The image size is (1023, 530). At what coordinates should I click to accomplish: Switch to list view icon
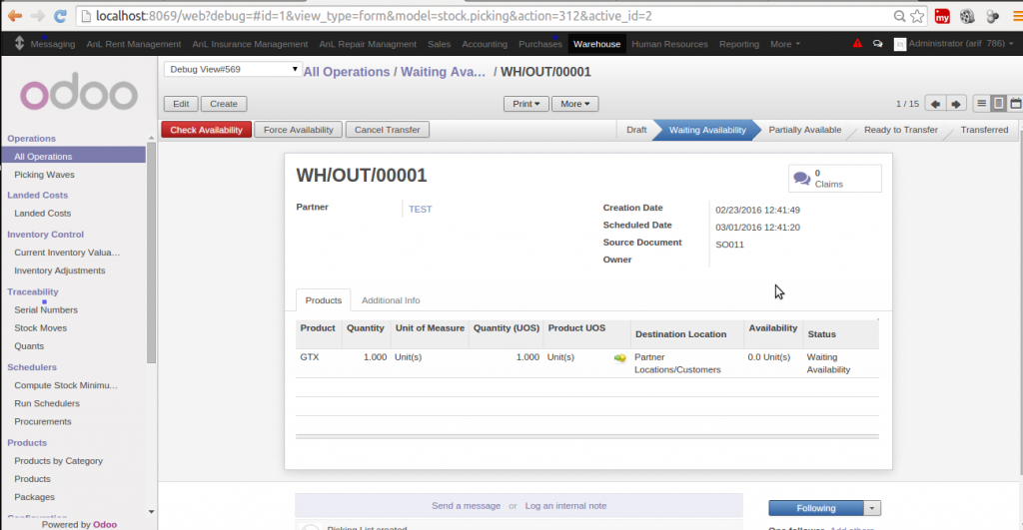982,104
